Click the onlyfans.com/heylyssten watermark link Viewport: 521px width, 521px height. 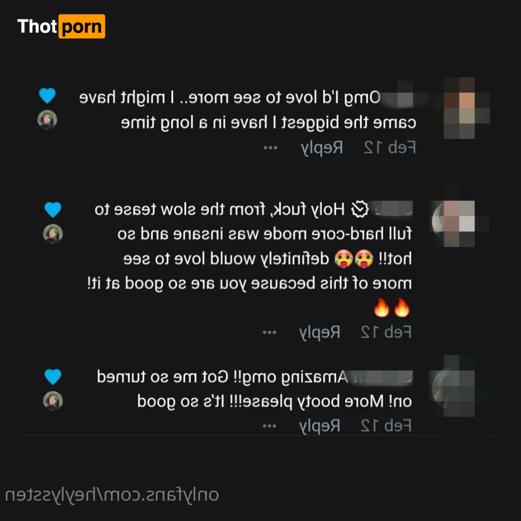click(112, 495)
